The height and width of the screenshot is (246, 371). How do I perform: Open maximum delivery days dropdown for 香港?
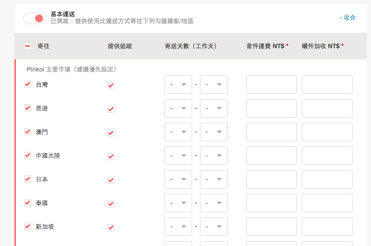pos(214,108)
